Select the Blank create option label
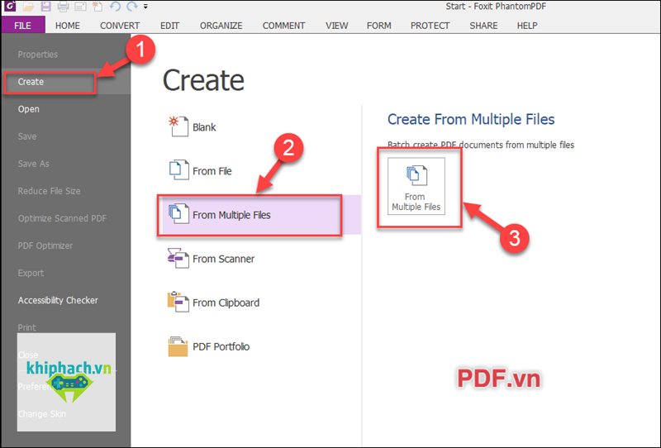The height and width of the screenshot is (448, 661). (204, 127)
